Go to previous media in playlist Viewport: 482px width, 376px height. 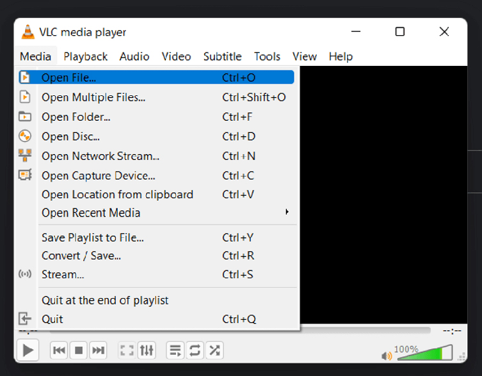(x=59, y=350)
